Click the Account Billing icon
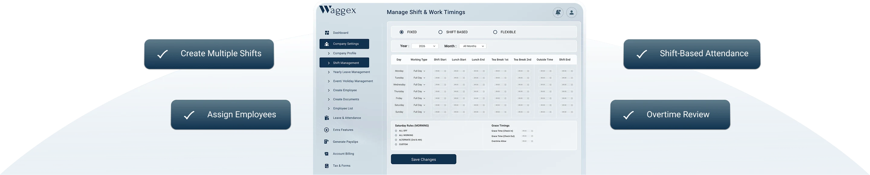870x175 pixels. pos(327,154)
